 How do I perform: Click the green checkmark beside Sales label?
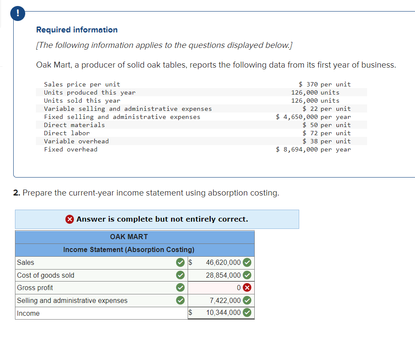180,262
